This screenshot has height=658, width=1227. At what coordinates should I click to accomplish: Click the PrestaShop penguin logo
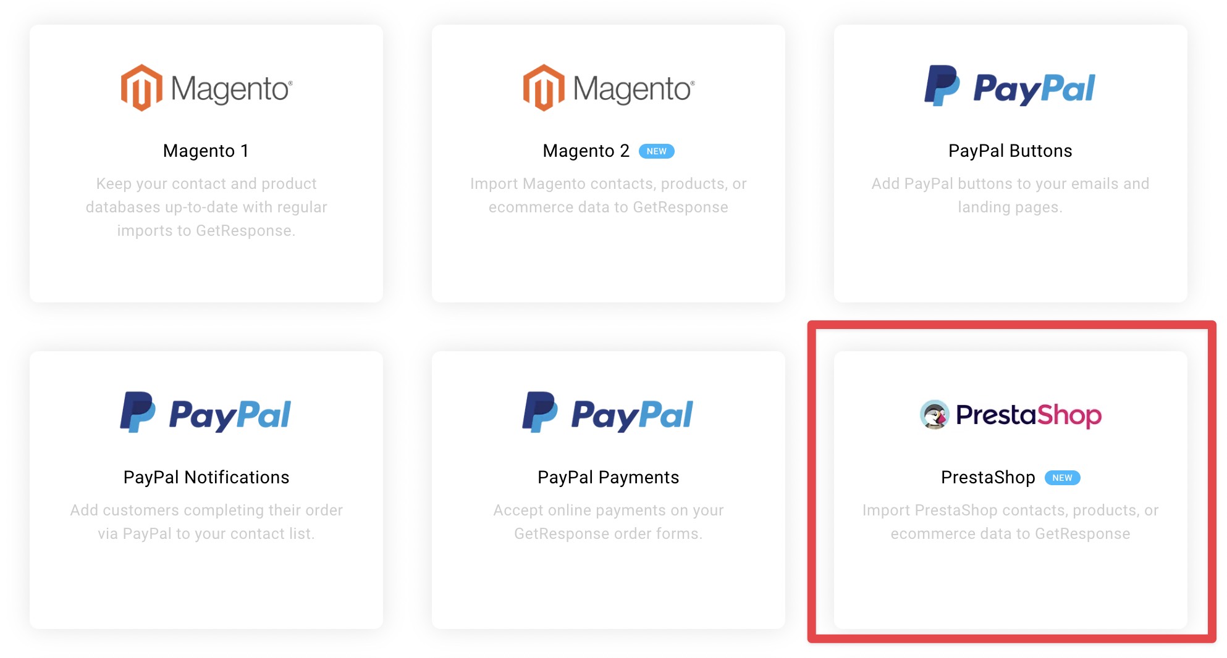(x=935, y=414)
